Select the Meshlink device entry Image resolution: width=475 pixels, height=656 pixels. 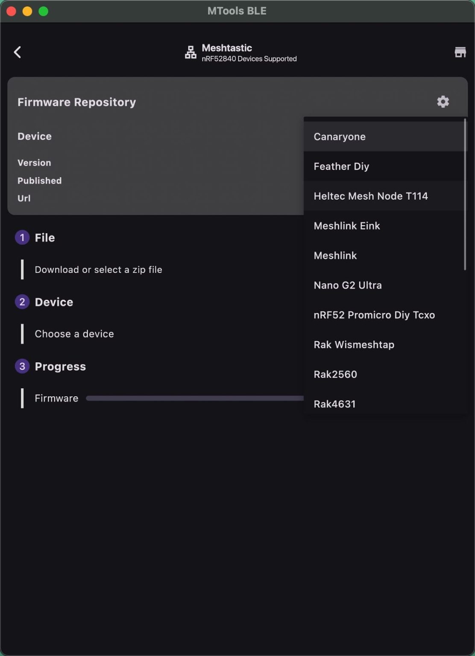click(x=335, y=255)
